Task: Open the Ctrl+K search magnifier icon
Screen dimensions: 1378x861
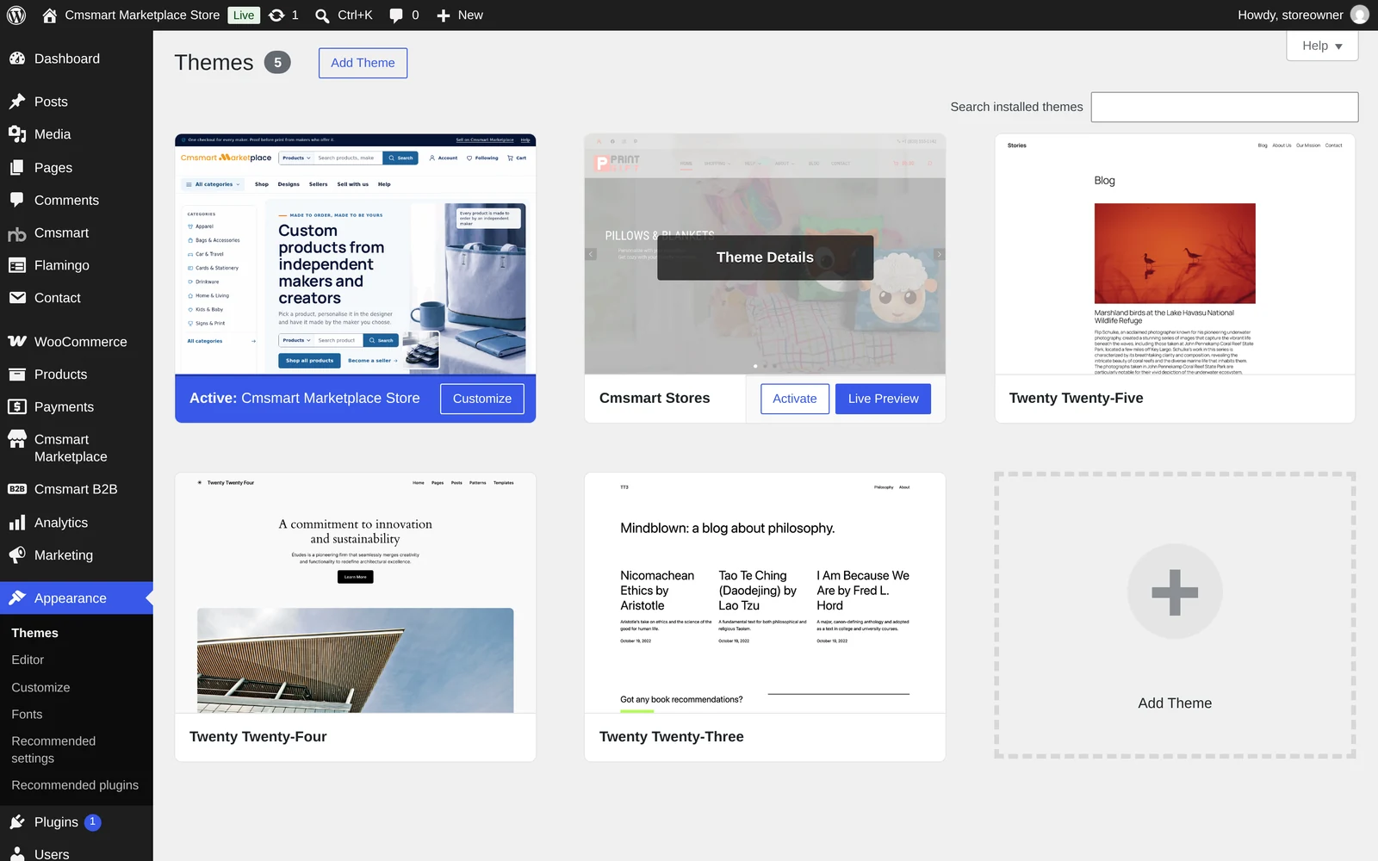Action: pyautogui.click(x=322, y=15)
